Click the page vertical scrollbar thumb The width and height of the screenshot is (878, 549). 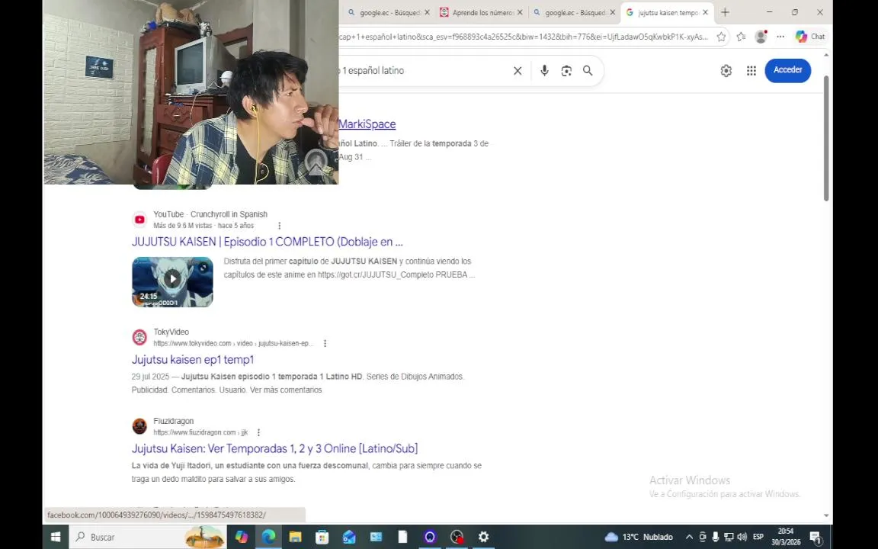click(826, 138)
